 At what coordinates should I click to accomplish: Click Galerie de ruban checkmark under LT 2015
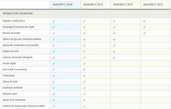84,82
